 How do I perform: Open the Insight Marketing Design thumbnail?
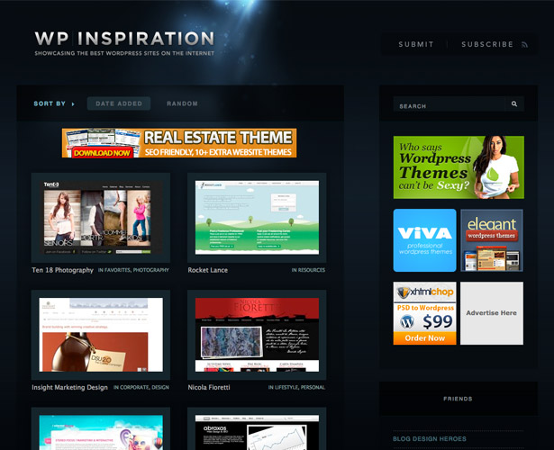101,335
